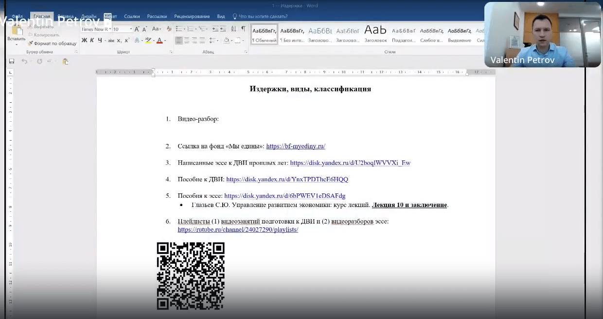The height and width of the screenshot is (319, 603).
Task: Open line and paragraph spacing options
Action: (213, 40)
